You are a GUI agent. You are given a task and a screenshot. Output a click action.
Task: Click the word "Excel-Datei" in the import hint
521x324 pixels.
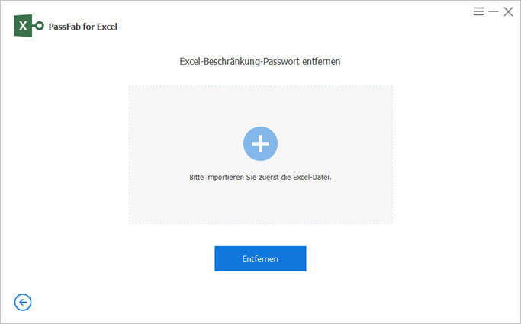coord(311,177)
